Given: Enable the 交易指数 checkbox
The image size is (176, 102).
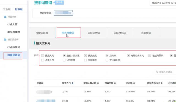Looking at the screenshot, I should tap(86, 60).
